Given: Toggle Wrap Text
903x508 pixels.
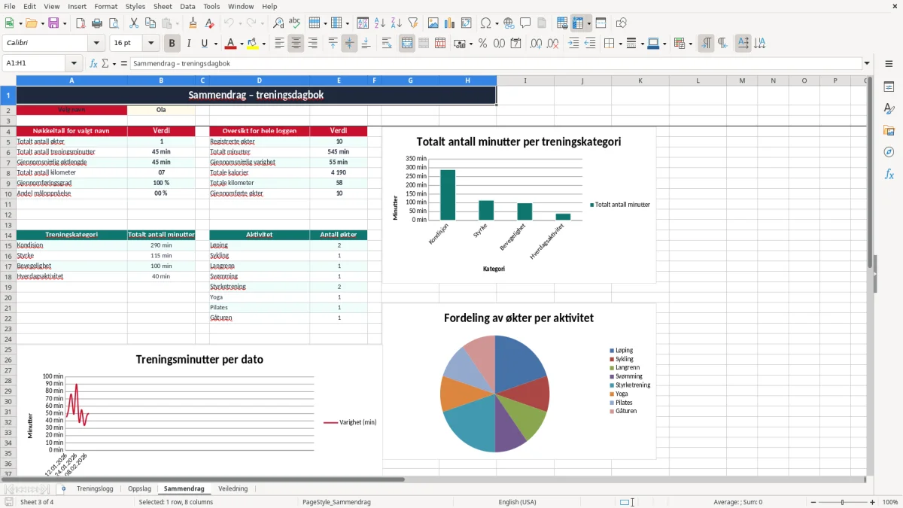Looking at the screenshot, I should (387, 44).
